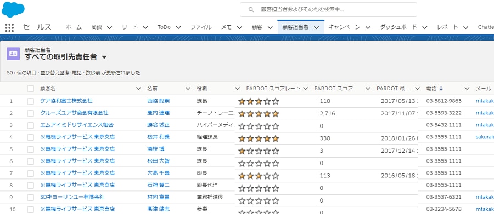Go to the ホーム tab
The height and width of the screenshot is (214, 494).
click(74, 27)
